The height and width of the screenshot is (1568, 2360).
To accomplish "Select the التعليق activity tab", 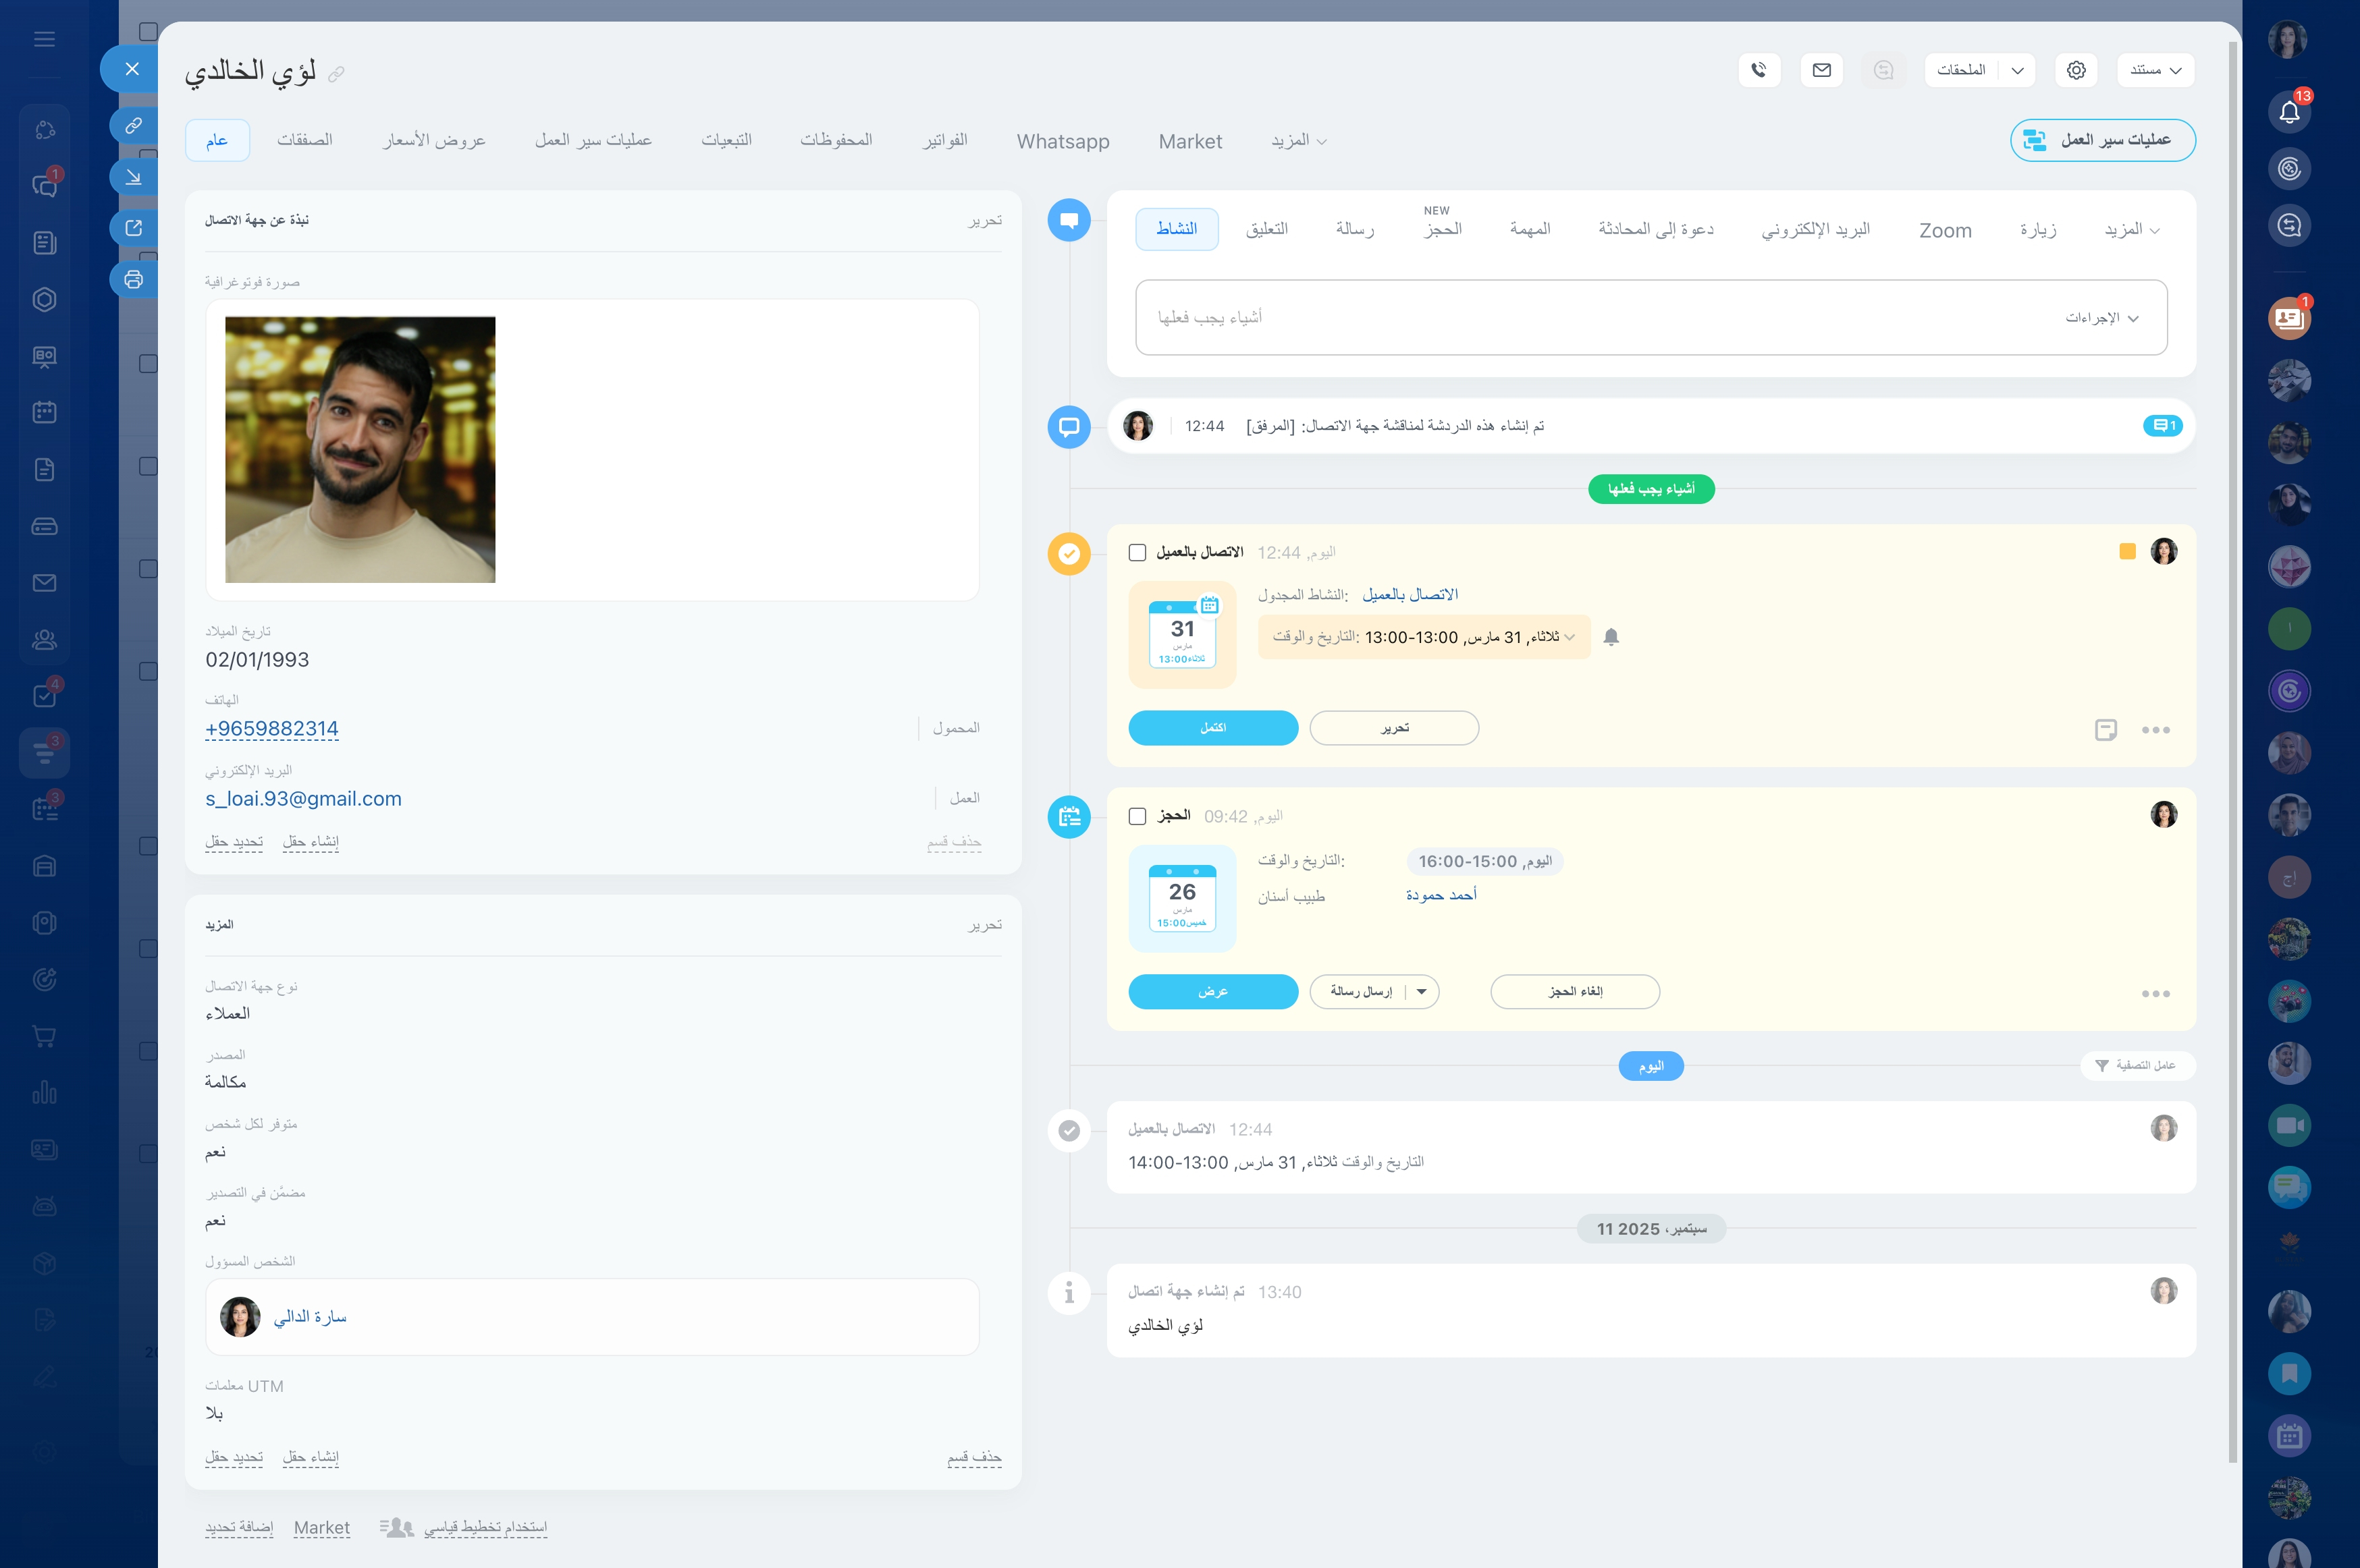I will (1266, 229).
